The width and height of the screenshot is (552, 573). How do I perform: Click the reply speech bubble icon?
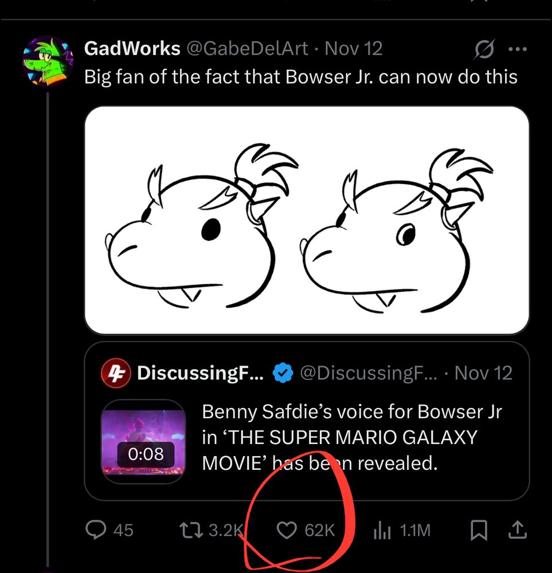(x=95, y=531)
